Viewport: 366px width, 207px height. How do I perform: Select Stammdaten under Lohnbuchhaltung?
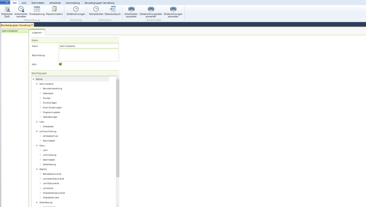pyautogui.click(x=49, y=141)
